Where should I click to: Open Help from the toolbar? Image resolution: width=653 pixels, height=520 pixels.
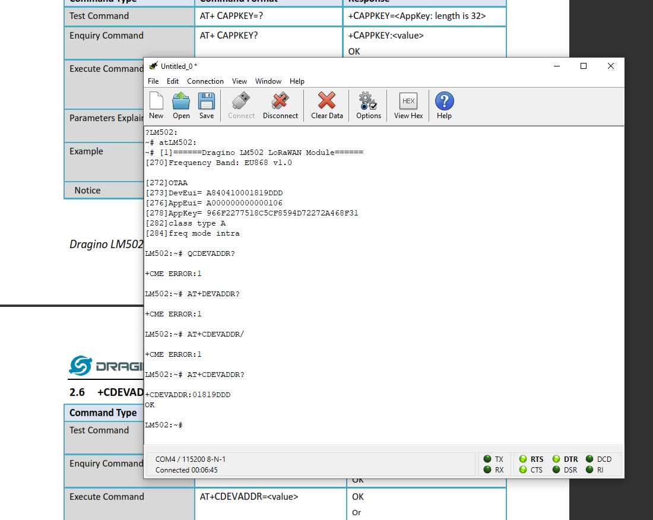tap(445, 105)
